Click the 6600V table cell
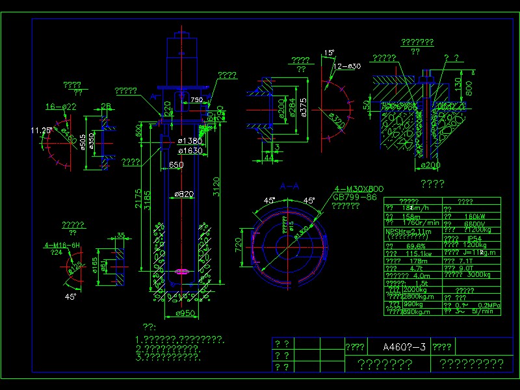 [475, 224]
